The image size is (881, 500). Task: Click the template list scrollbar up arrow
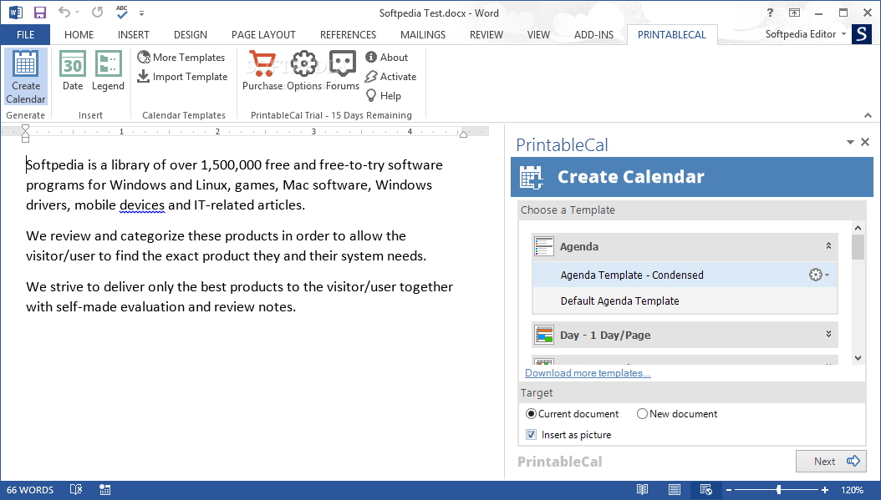(858, 228)
